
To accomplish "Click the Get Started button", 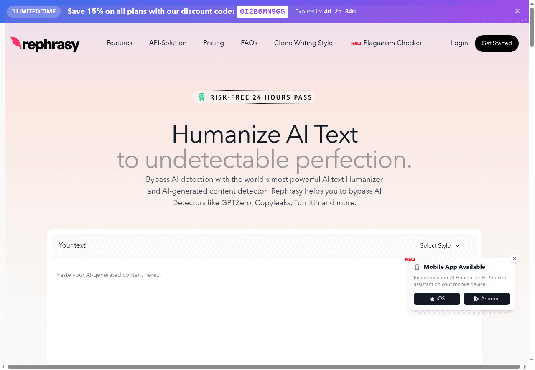I will click(497, 43).
